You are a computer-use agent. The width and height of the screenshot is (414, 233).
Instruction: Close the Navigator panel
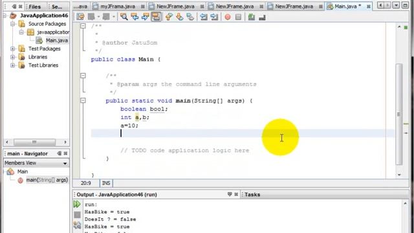(x=65, y=153)
